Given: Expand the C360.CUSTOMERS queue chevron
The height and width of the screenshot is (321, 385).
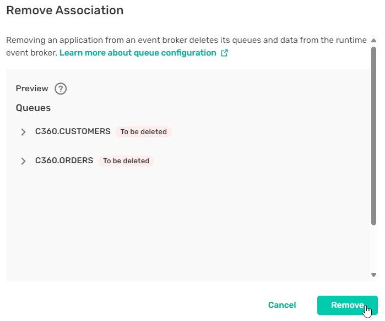Looking at the screenshot, I should [23, 132].
